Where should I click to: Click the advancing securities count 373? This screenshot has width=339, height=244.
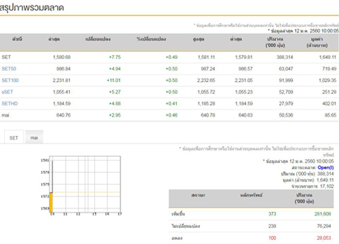[272, 213]
